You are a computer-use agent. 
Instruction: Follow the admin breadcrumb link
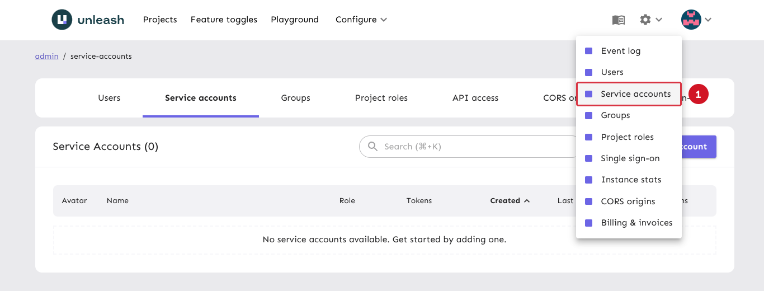(x=46, y=56)
